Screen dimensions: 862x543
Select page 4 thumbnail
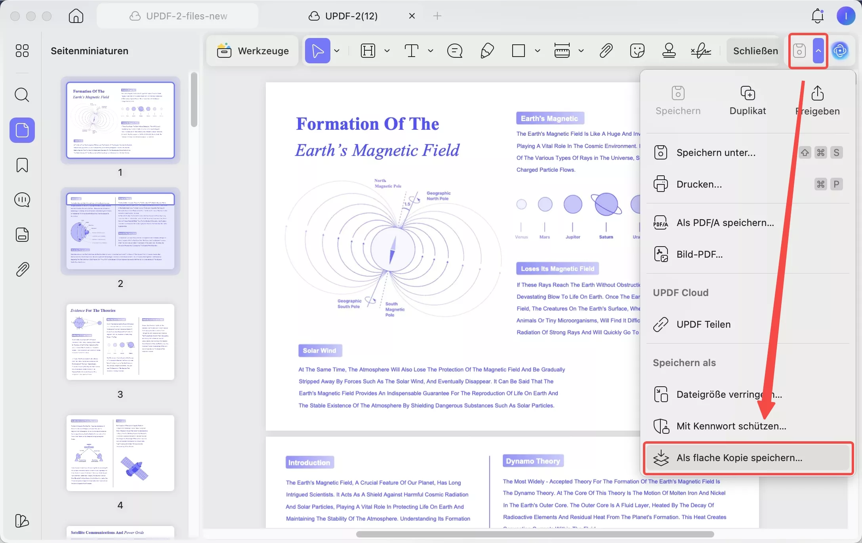coord(120,453)
